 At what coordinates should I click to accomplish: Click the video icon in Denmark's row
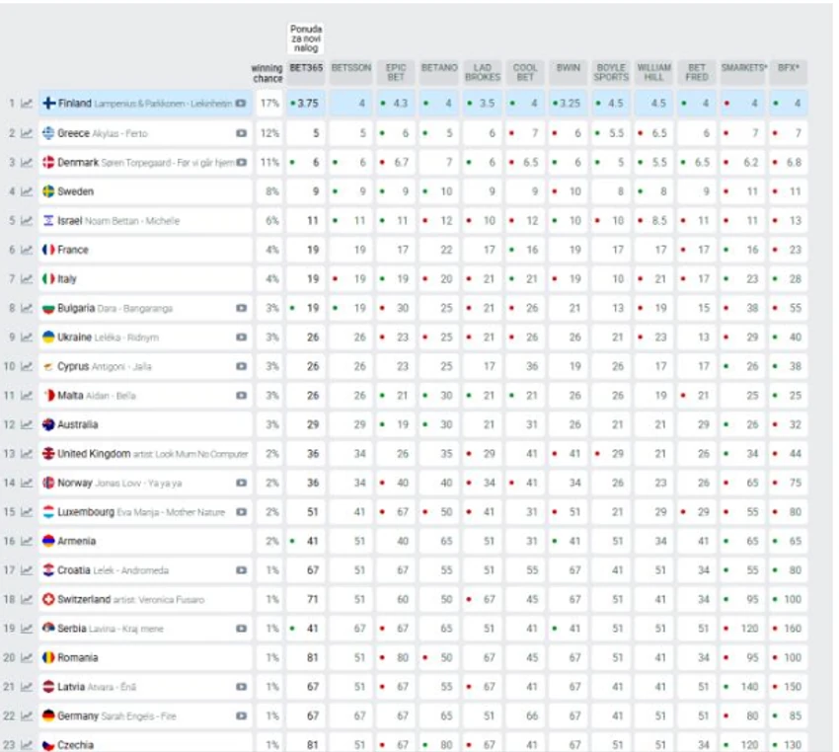point(241,162)
